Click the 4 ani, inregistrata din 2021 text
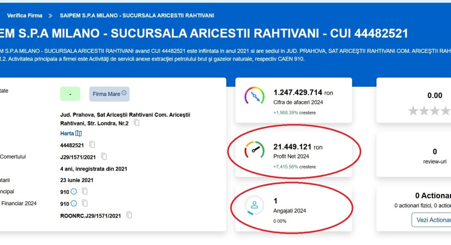The height and width of the screenshot is (245, 451). 94,169
